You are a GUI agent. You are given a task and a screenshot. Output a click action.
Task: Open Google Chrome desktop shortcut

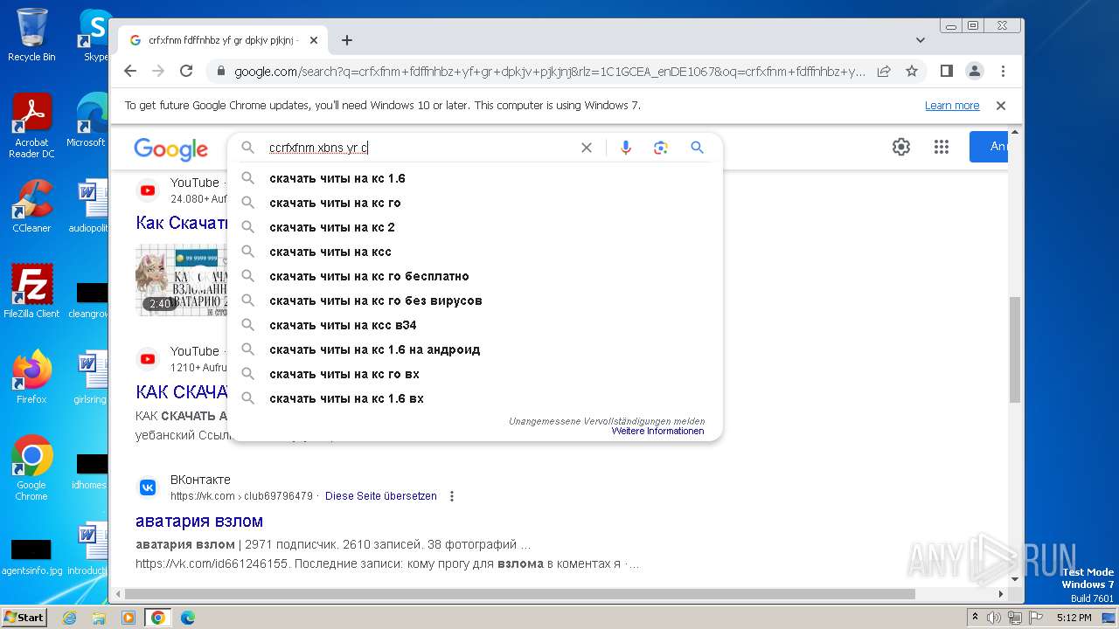click(x=31, y=468)
